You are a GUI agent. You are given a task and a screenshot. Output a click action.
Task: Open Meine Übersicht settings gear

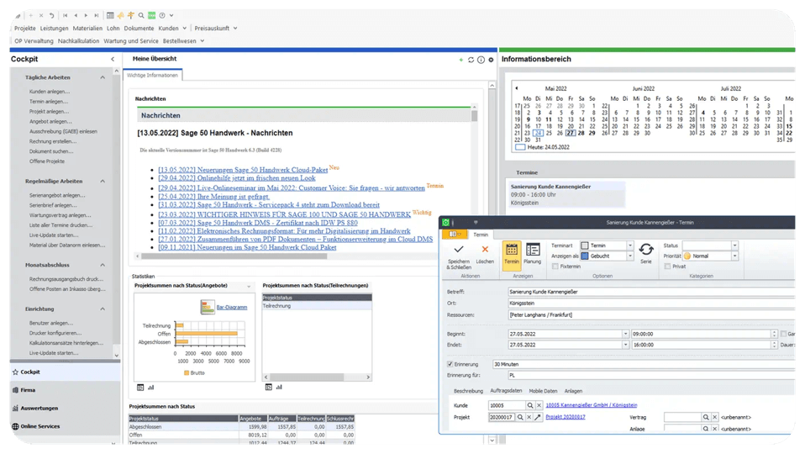click(491, 60)
